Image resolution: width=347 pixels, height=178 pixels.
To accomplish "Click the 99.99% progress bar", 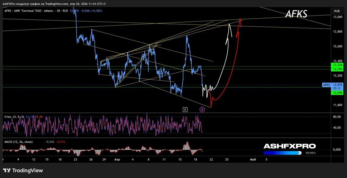I will 282,153.
